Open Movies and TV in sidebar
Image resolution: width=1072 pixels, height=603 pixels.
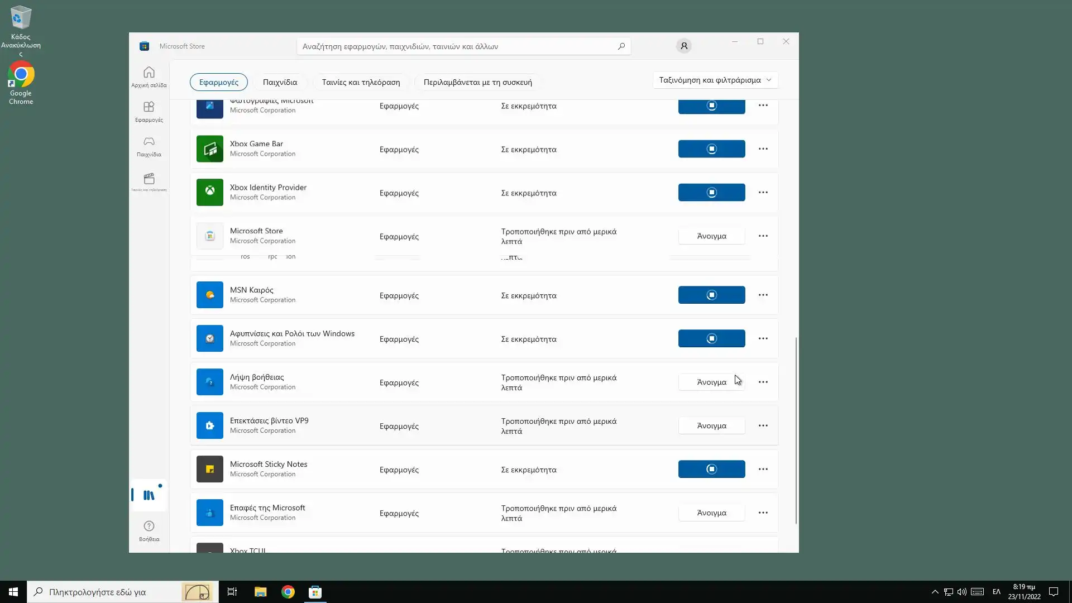coord(149,181)
